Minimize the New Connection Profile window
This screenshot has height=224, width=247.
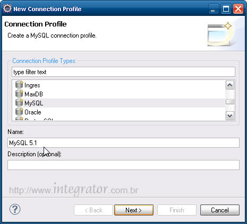(x=214, y=9)
